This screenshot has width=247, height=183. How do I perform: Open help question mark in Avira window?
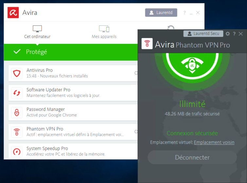[x=185, y=13]
